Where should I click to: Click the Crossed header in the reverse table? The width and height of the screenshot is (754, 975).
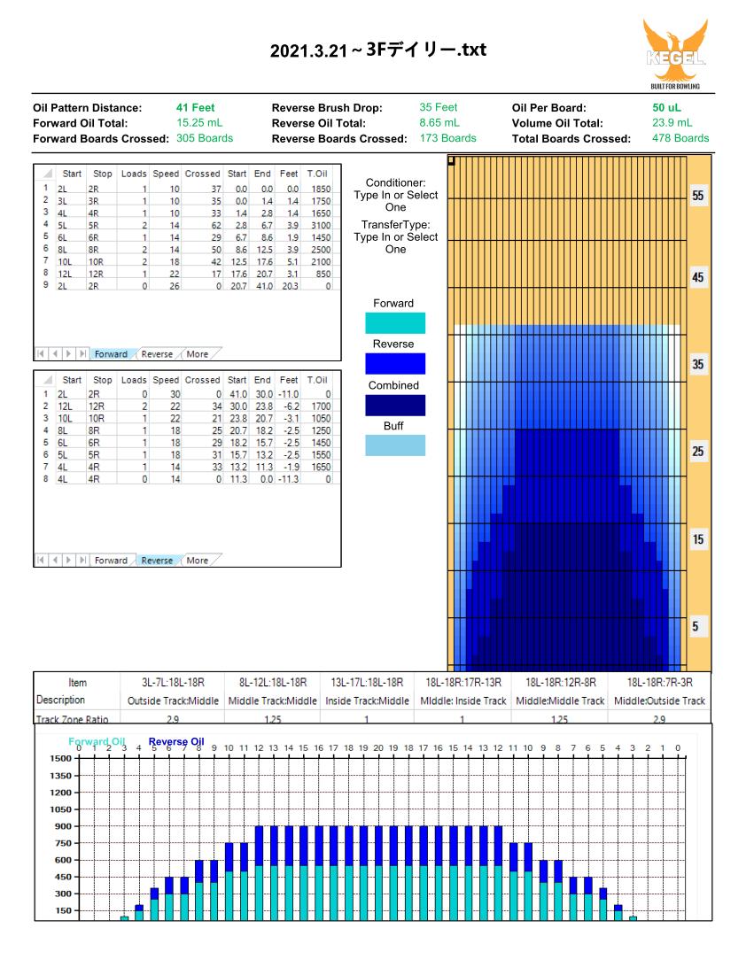pos(202,380)
